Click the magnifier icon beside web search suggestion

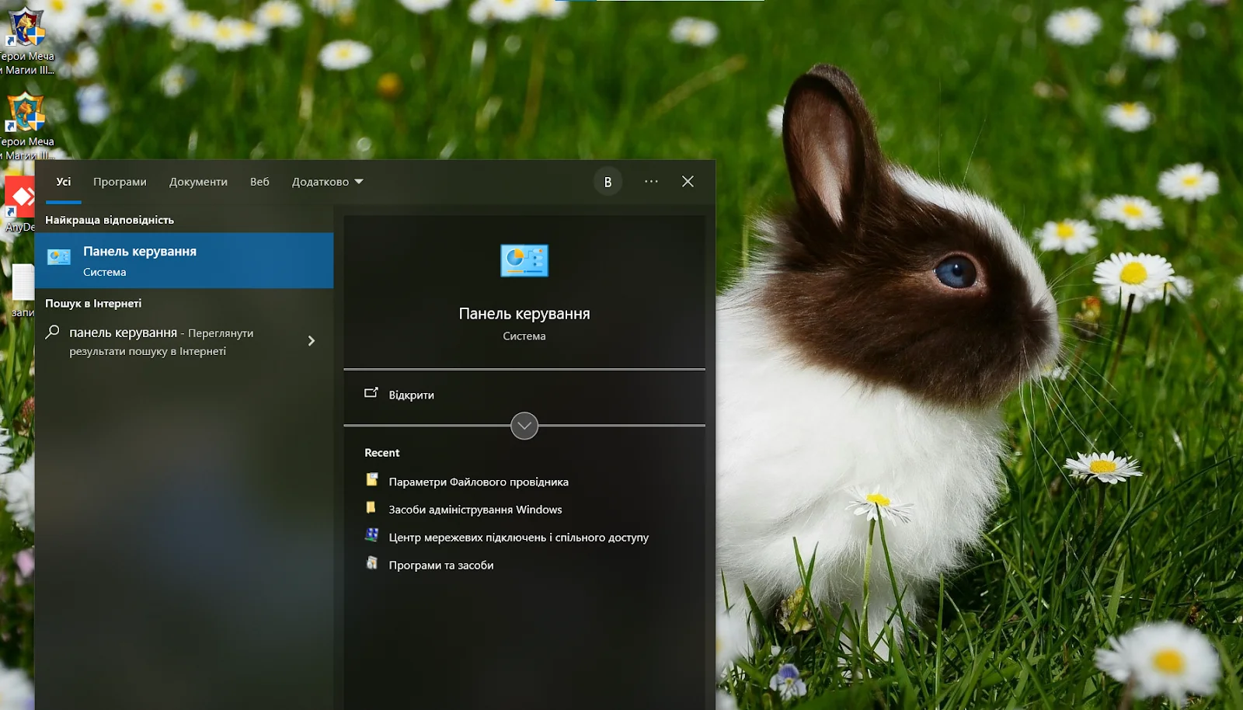[52, 332]
